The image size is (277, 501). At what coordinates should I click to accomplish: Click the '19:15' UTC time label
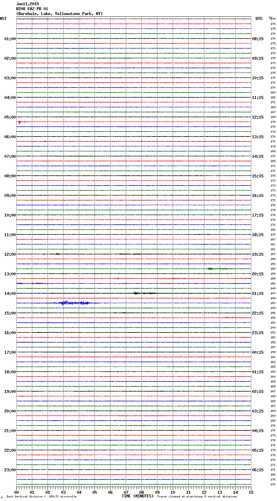[x=258, y=254]
